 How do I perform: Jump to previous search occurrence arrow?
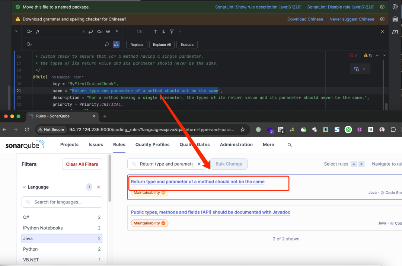click(x=156, y=32)
